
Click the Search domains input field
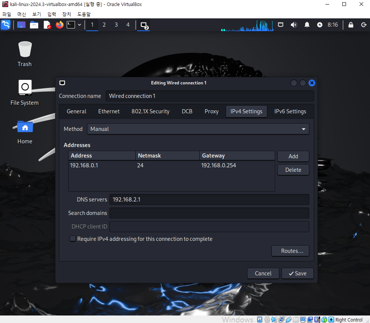(x=209, y=213)
